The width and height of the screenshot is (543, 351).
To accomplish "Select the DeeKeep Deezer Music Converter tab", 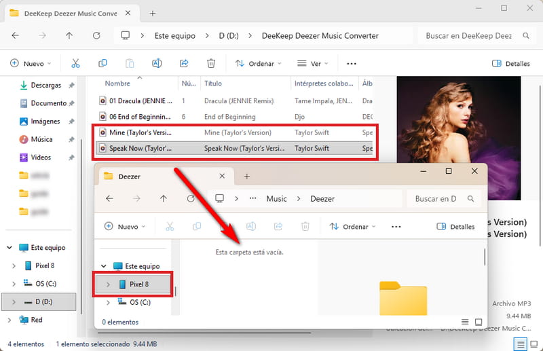I will 71,14.
